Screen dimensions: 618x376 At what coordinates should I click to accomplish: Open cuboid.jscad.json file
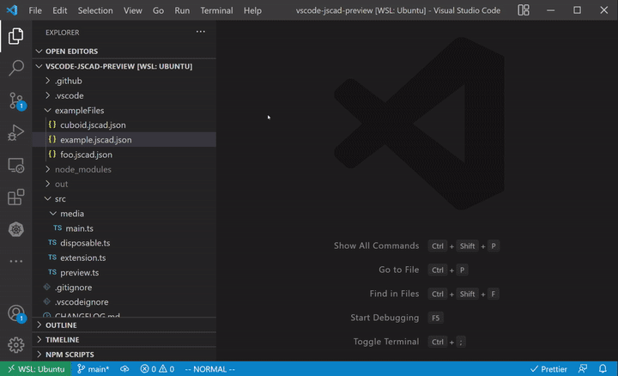point(124,125)
